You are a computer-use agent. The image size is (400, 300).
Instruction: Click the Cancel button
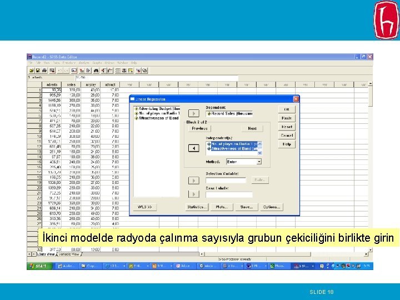[x=287, y=136]
